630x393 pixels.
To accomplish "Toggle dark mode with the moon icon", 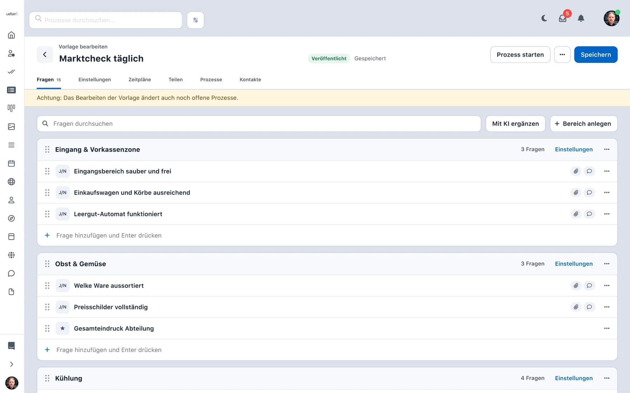I will [x=544, y=18].
